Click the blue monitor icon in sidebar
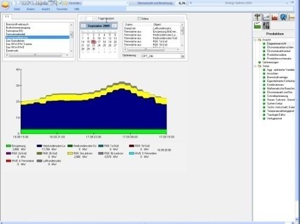The width and height of the screenshot is (300, 224). (284, 17)
